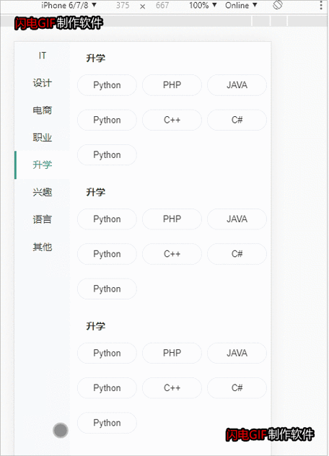Click the gray floating circle button
Screen dimensions: 329x456
click(x=61, y=430)
